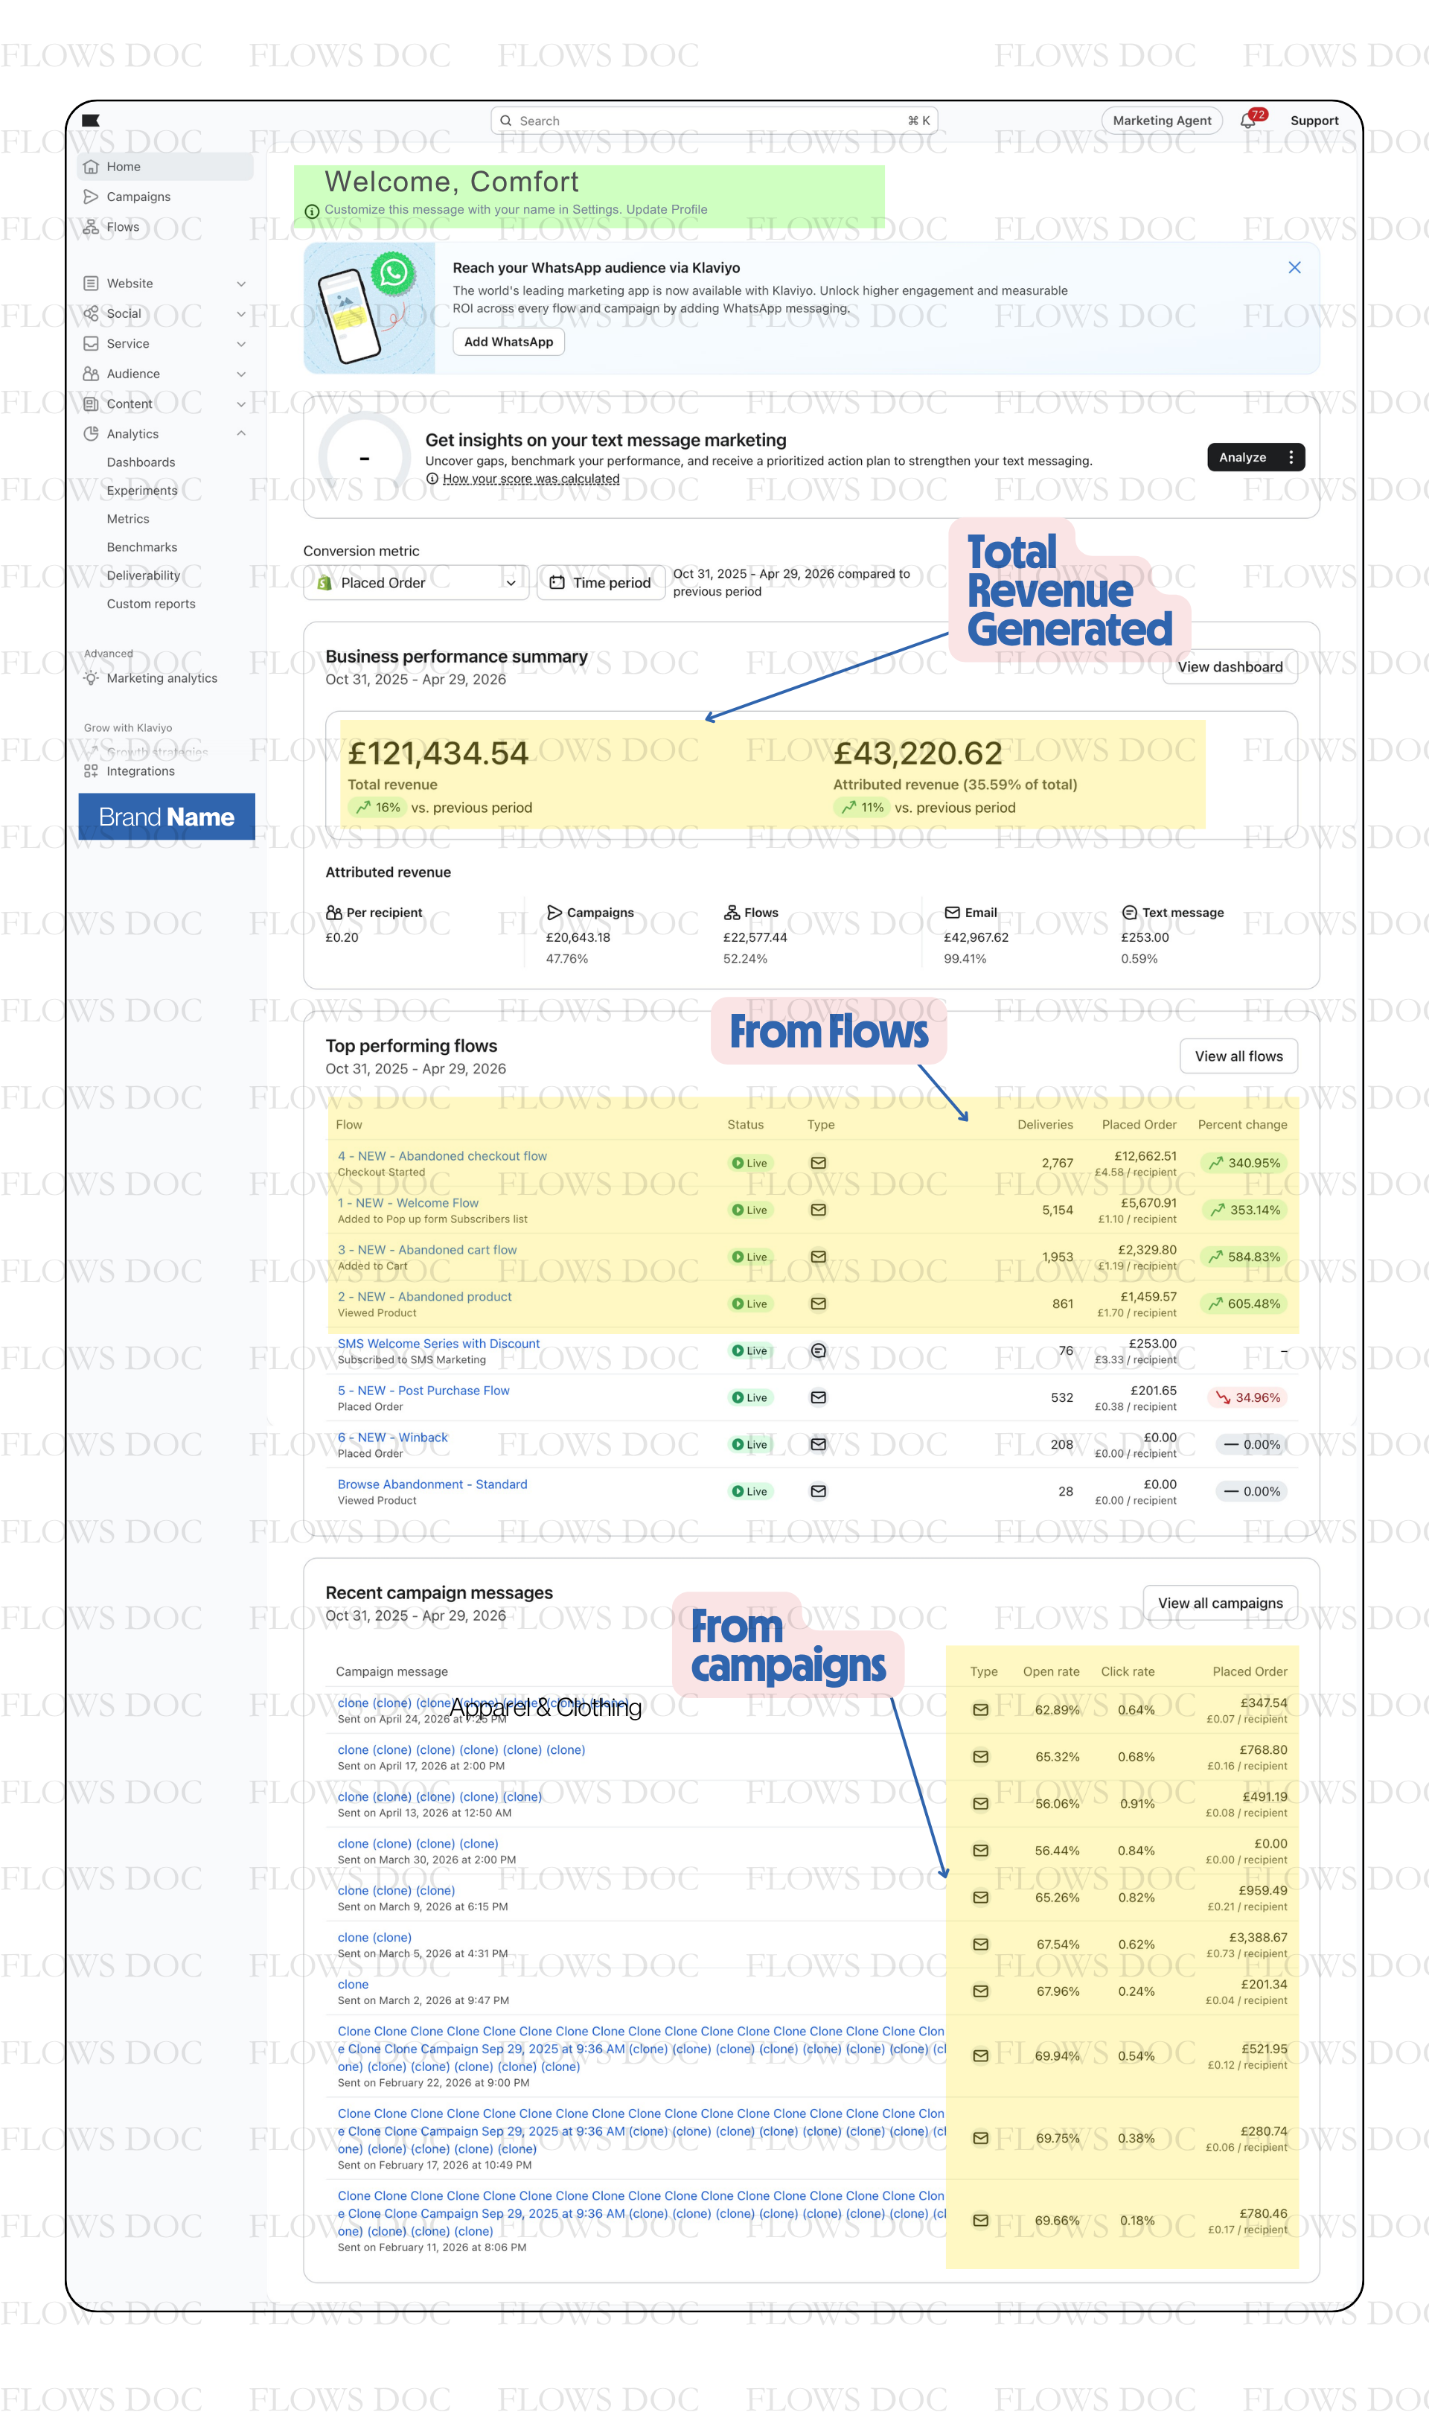Image resolution: width=1429 pixels, height=2412 pixels.
Task: Open Marketing Agent button
Action: (x=1161, y=121)
